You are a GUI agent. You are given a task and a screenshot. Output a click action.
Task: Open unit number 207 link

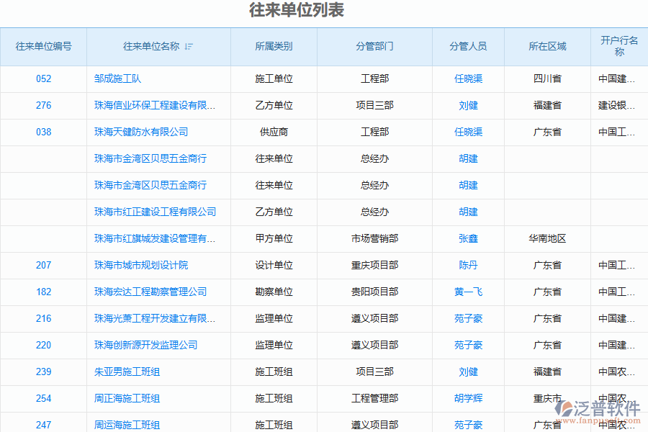(x=43, y=265)
